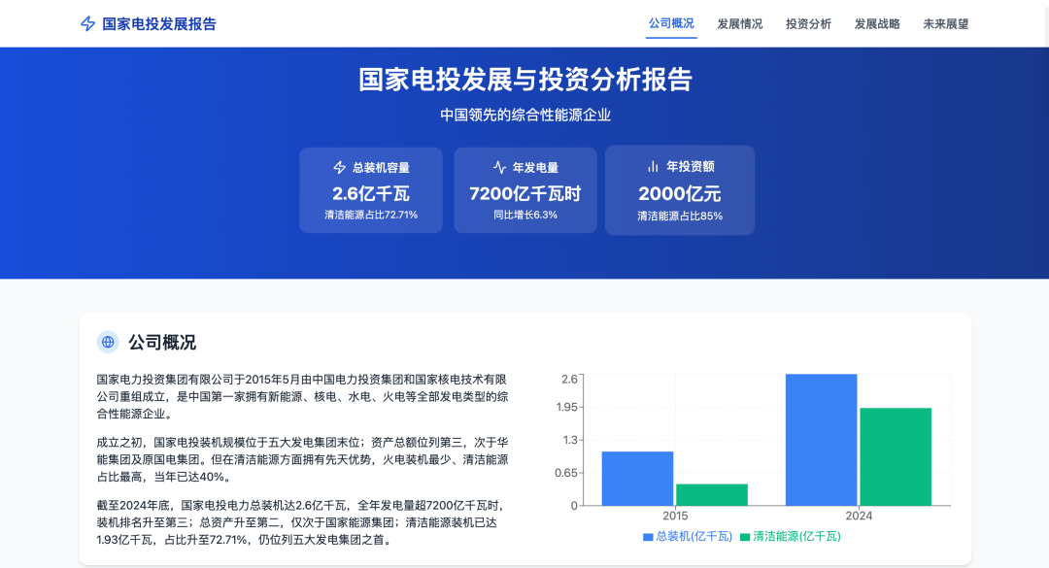Click the 2024 x-axis label

click(859, 516)
